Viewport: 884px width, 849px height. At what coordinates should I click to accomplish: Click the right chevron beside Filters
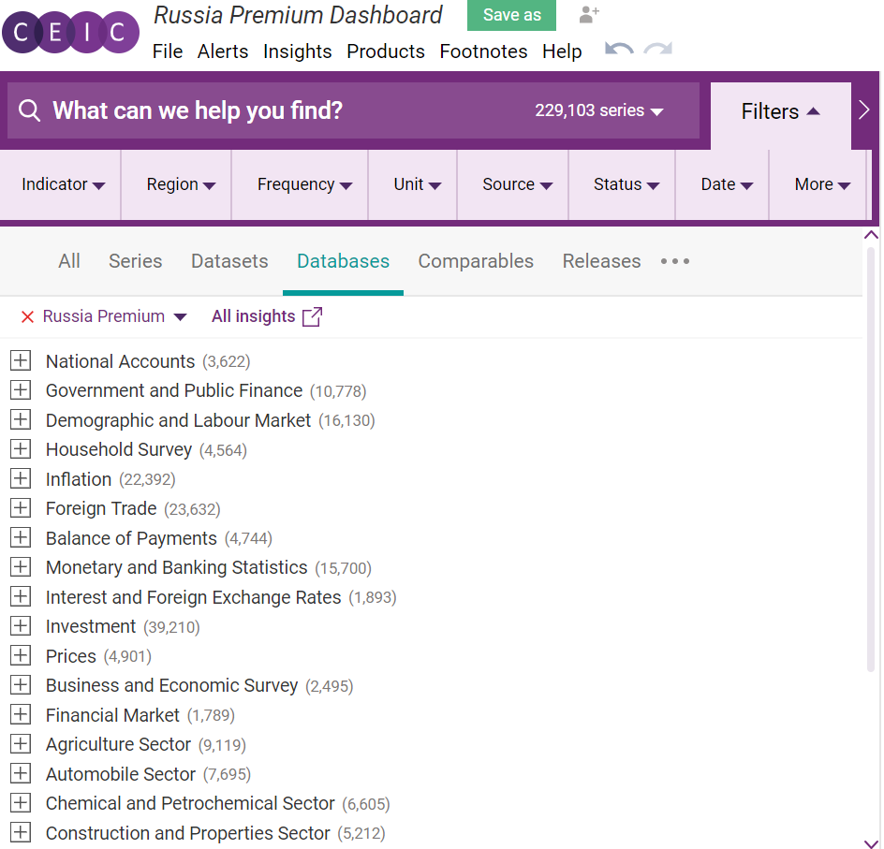pos(863,110)
